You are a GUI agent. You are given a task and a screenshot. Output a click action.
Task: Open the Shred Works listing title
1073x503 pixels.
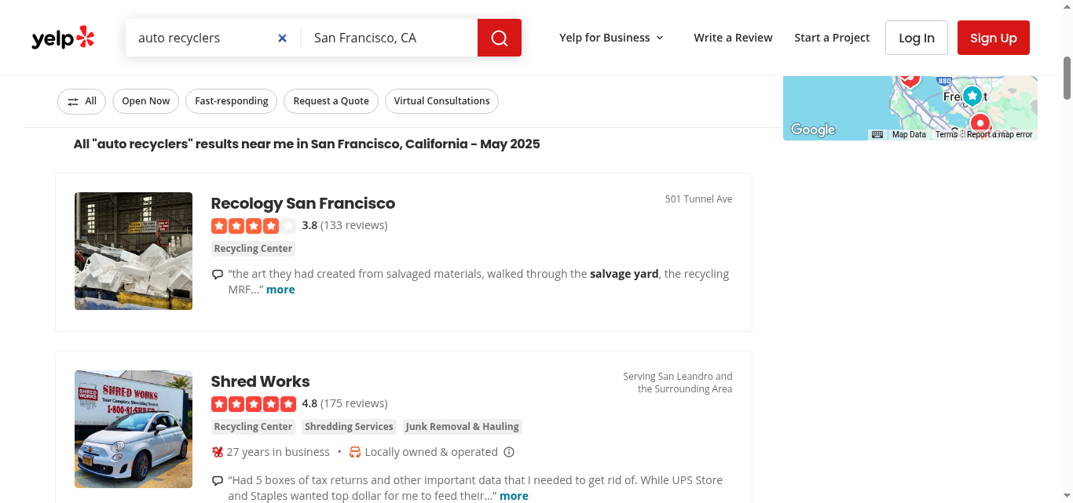(x=261, y=381)
